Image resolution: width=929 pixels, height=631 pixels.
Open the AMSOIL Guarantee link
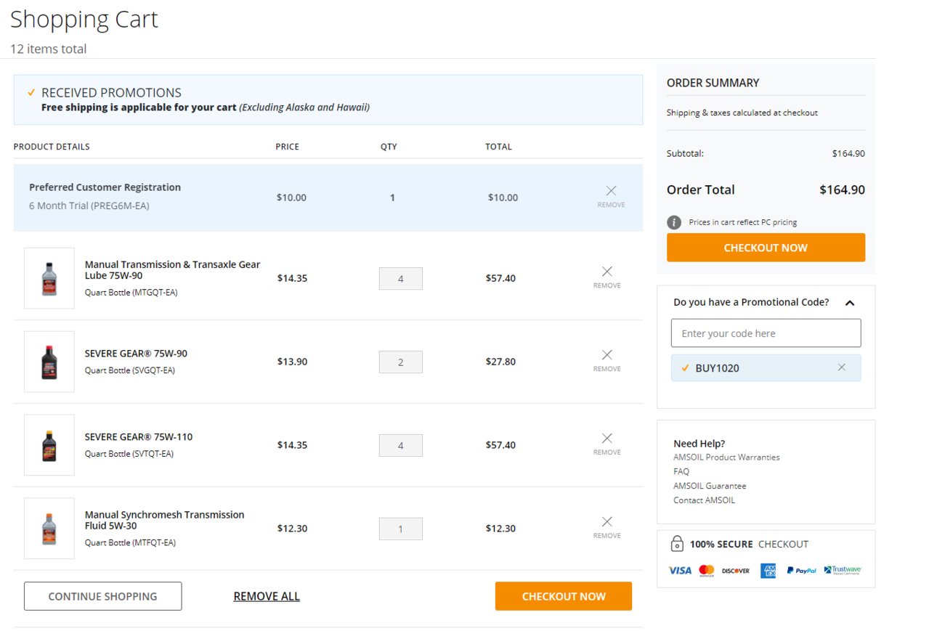[710, 486]
